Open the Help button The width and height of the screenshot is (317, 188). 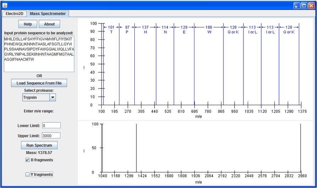click(28, 24)
